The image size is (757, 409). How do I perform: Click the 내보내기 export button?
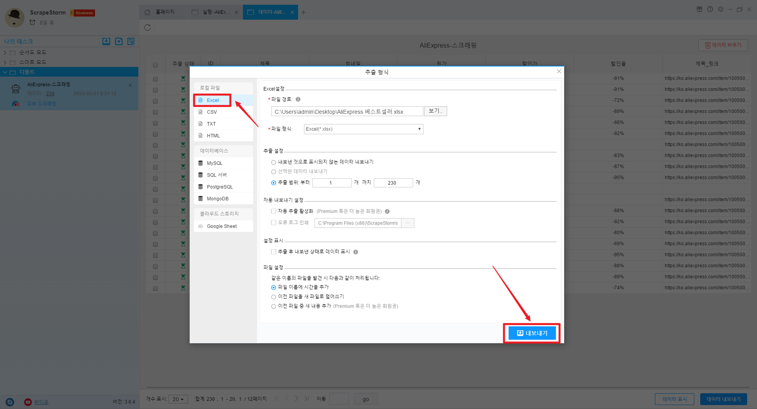(532, 333)
